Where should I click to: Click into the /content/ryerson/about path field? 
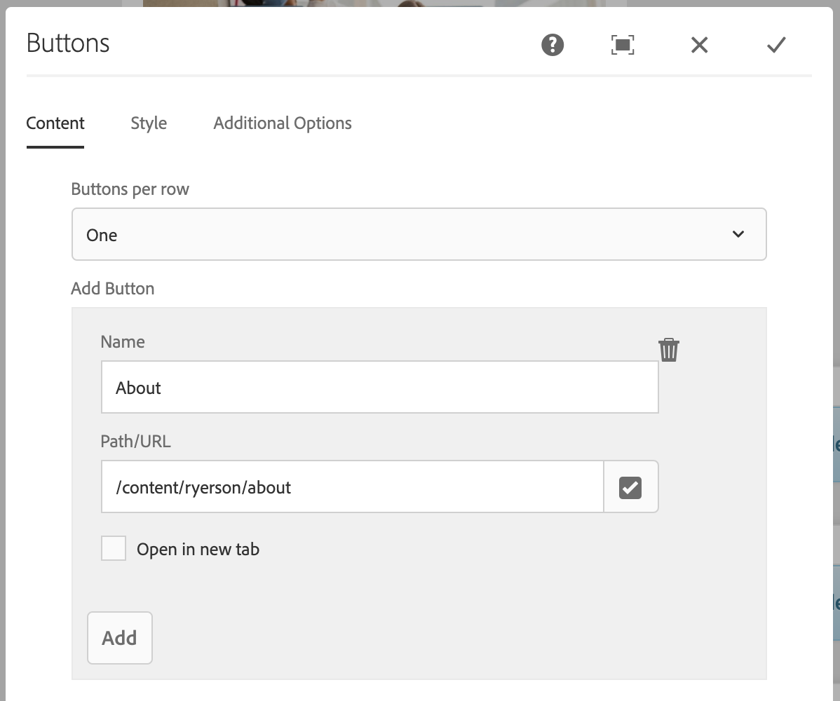coord(352,487)
